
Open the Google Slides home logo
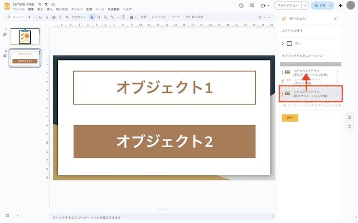(x=7, y=6)
